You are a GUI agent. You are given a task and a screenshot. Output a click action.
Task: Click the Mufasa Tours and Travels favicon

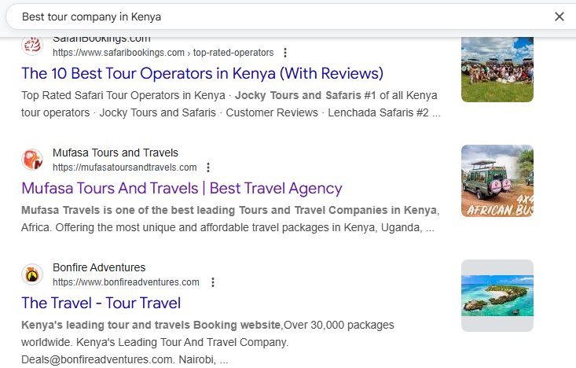[32, 160]
